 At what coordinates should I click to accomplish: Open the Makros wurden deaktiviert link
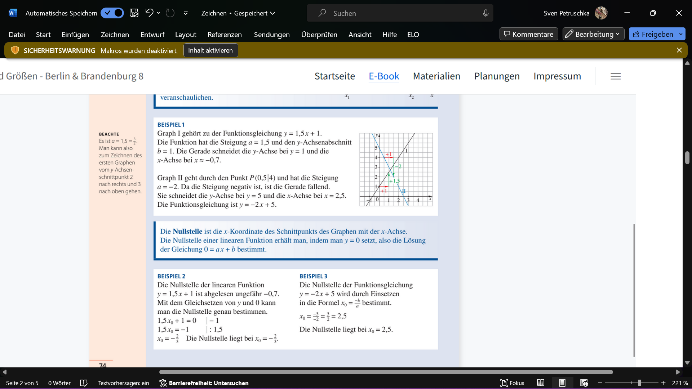click(x=139, y=50)
